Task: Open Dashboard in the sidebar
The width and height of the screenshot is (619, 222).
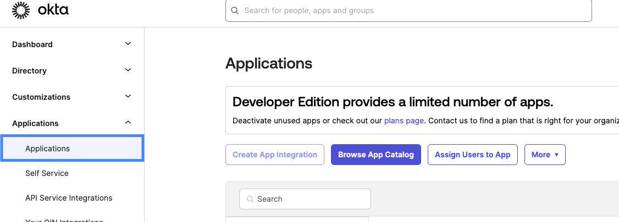Action: coord(32,44)
